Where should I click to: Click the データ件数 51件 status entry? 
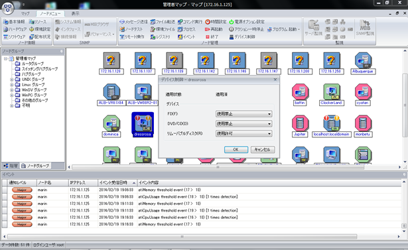pyautogui.click(x=15, y=245)
